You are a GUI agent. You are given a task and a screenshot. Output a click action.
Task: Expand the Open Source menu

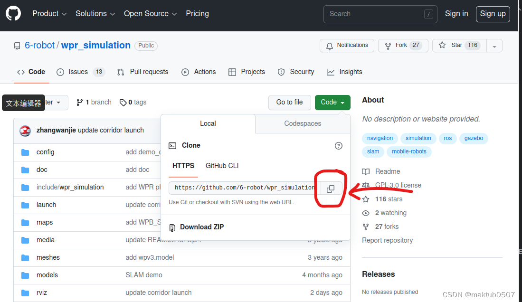(150, 14)
